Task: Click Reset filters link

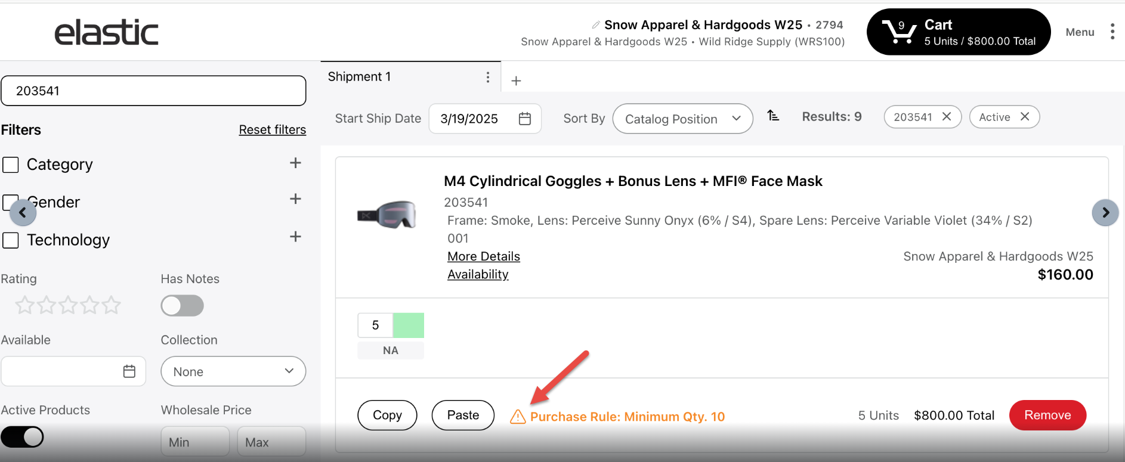Action: point(273,130)
